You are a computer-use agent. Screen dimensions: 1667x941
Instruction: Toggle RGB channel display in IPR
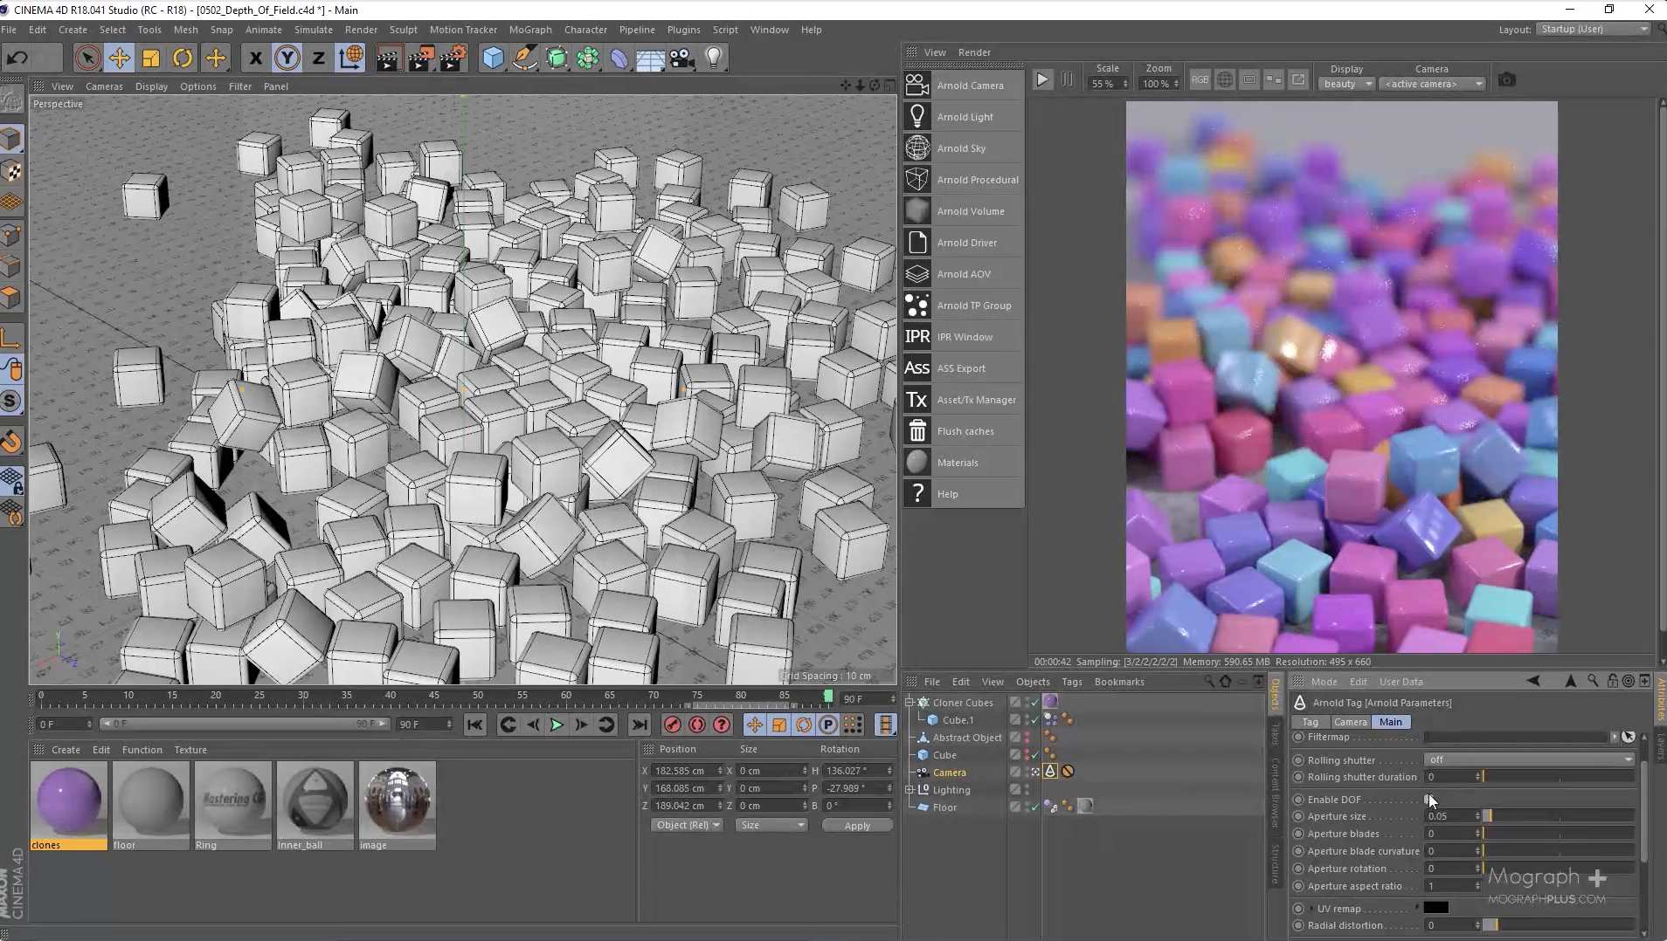tap(1200, 80)
